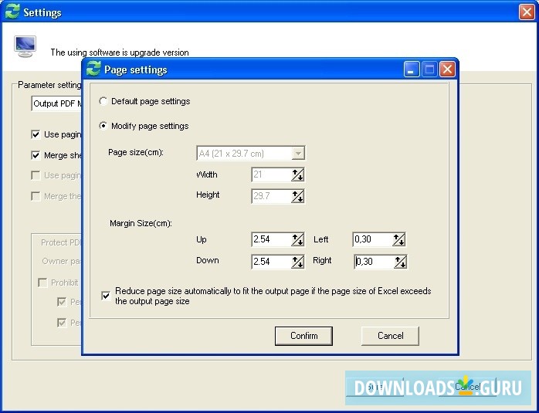This screenshot has width=539, height=413.
Task: Toggle Merge she checkbox in Settings
Action: click(x=36, y=155)
